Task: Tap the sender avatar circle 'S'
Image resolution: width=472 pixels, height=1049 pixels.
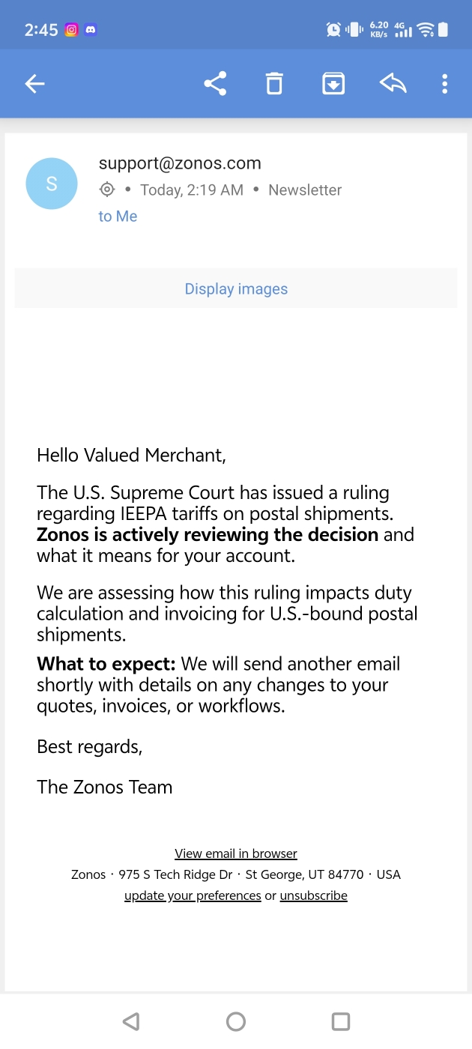Action: click(52, 184)
